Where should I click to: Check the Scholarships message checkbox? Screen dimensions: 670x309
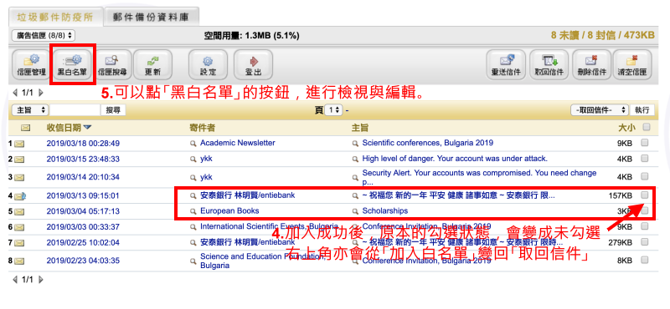645,210
